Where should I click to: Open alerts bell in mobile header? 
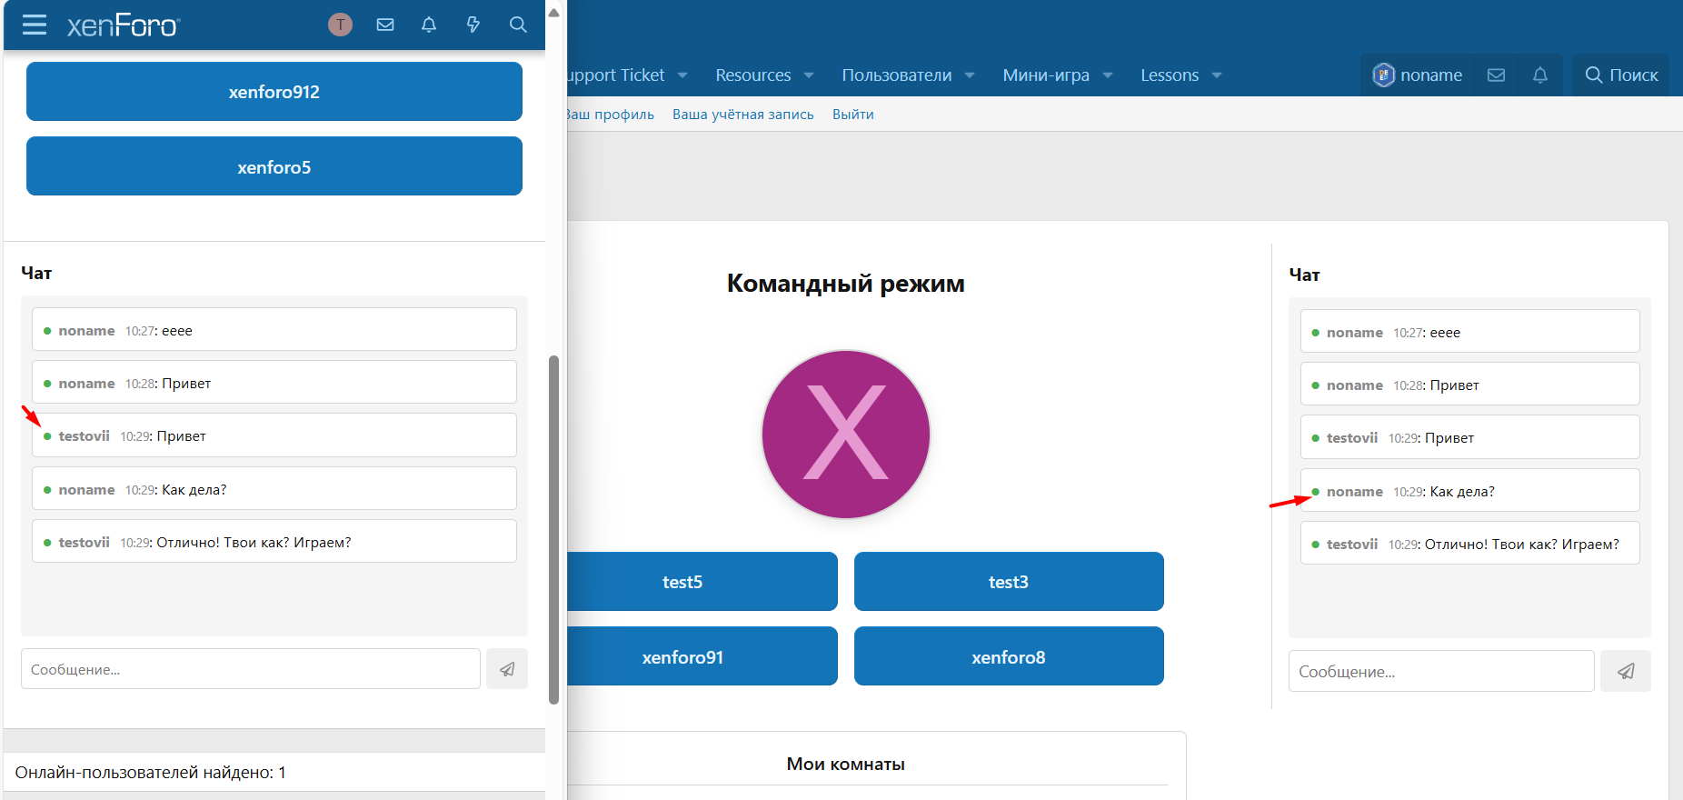click(x=429, y=25)
